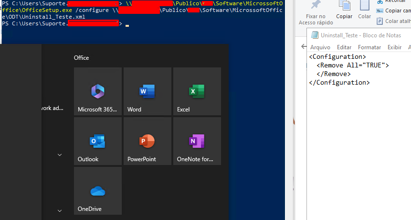Image resolution: width=411 pixels, height=220 pixels.
Task: Open the Arquivo menu in Bloco de Notas
Action: tap(320, 47)
